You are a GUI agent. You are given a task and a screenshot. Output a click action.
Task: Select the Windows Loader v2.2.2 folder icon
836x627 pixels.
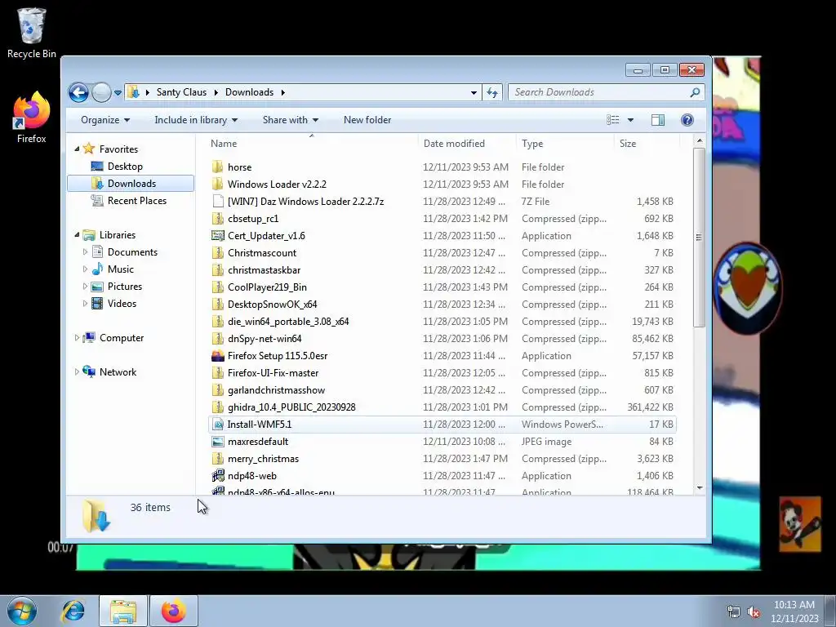point(217,184)
